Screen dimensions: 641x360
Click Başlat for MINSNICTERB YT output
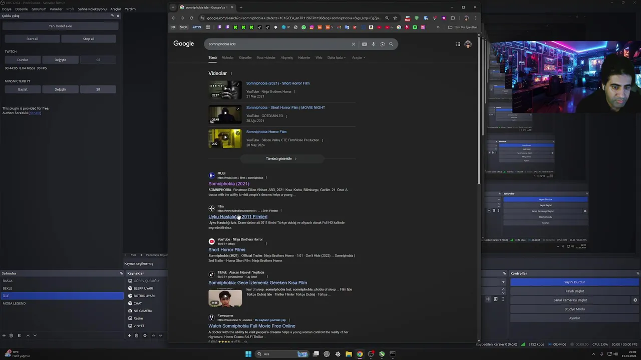[x=23, y=89]
